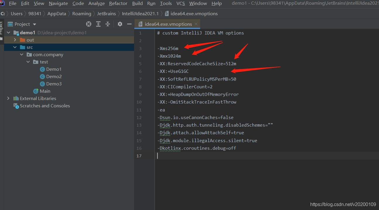Expand External Libraries node
This screenshot has height=210, width=379.
8,99
